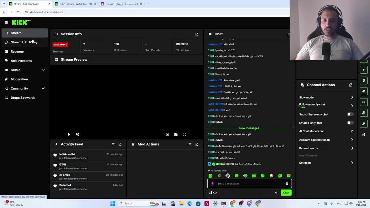The image size is (370, 208).
Task: Reload the dashboard page
Action: (x=18, y=12)
